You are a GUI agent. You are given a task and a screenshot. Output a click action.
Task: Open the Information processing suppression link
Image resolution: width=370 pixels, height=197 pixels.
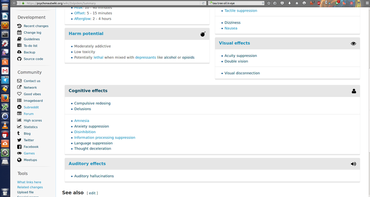point(105,137)
